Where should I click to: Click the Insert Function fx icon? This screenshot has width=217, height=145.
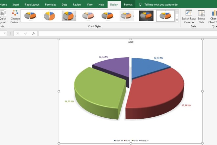tap(34, 33)
